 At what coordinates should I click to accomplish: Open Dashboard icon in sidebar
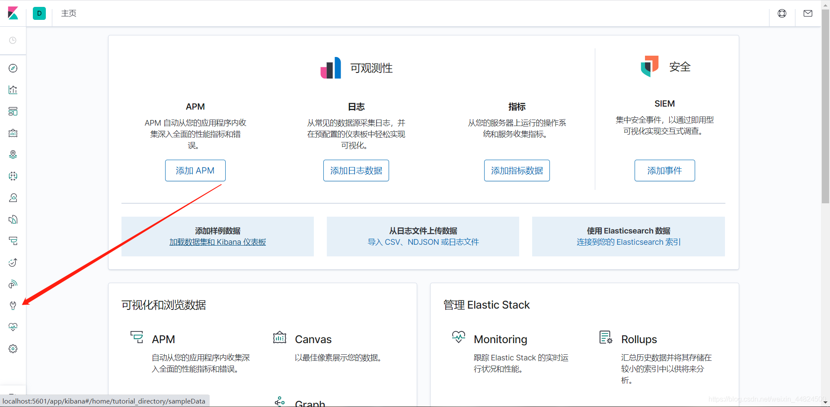click(x=13, y=111)
